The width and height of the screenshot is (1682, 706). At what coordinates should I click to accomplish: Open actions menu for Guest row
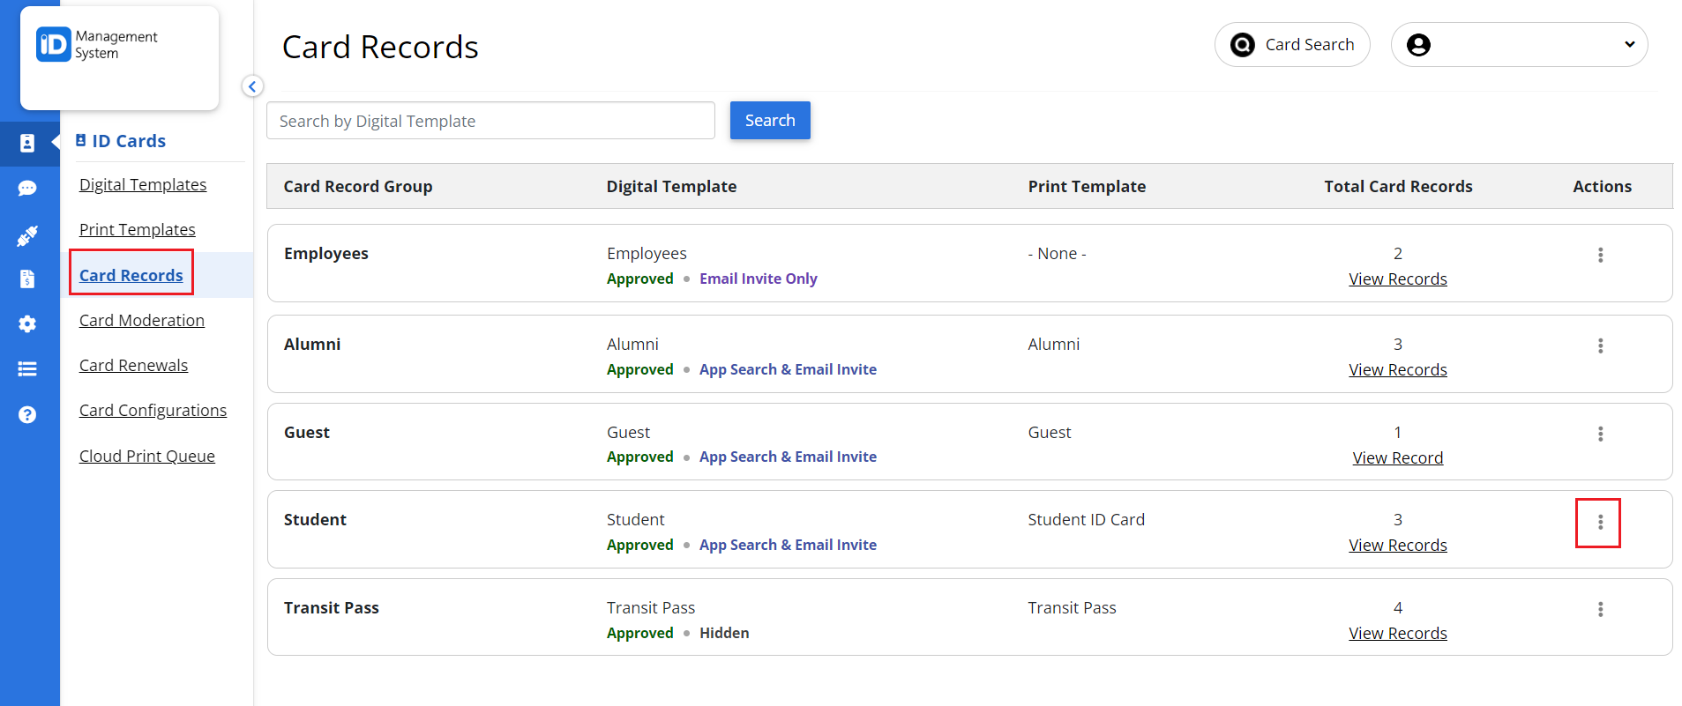pos(1600,434)
